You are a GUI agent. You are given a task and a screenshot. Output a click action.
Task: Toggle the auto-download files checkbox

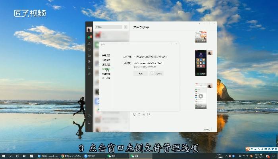[135, 56]
